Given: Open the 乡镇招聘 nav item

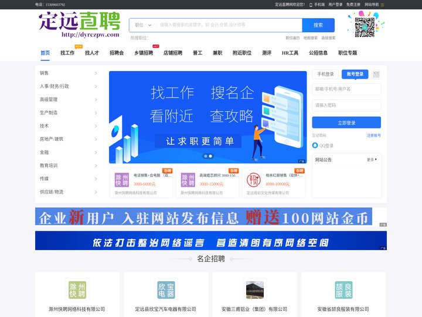Looking at the screenshot, I should (x=144, y=53).
